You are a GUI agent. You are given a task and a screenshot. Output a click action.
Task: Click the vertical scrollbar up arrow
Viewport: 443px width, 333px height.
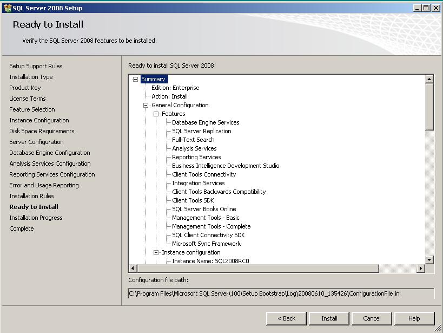tap(429, 79)
